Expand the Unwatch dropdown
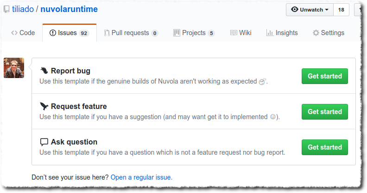Viewport: 367px width, 193px height. click(x=310, y=10)
